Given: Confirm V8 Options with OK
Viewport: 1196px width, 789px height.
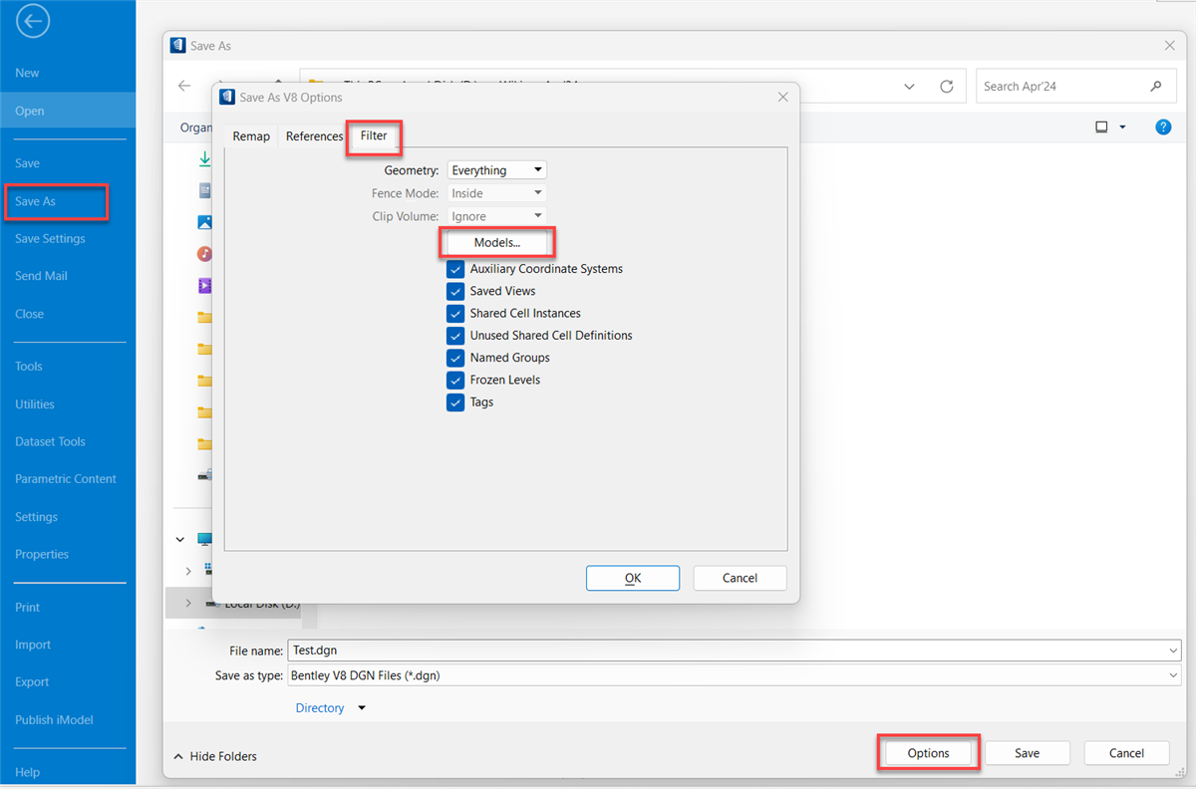Looking at the screenshot, I should pyautogui.click(x=633, y=578).
